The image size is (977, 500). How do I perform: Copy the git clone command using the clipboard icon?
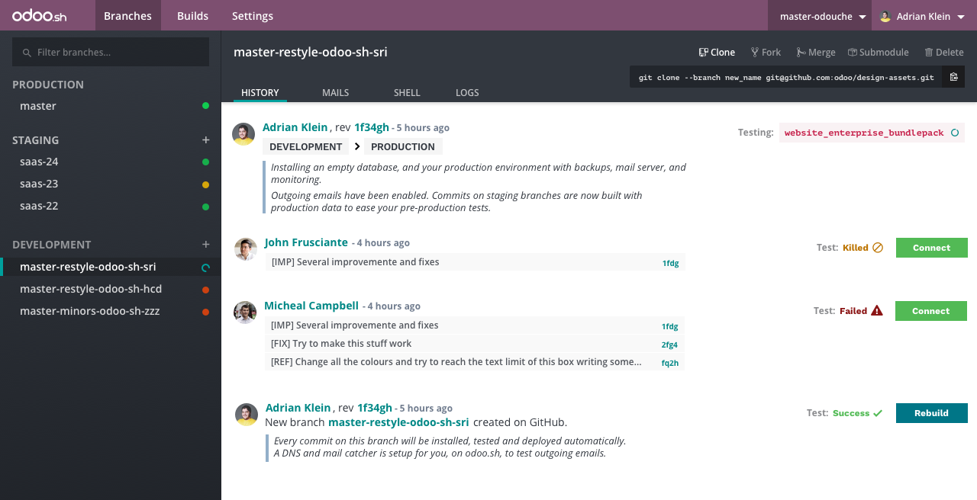[x=955, y=76]
